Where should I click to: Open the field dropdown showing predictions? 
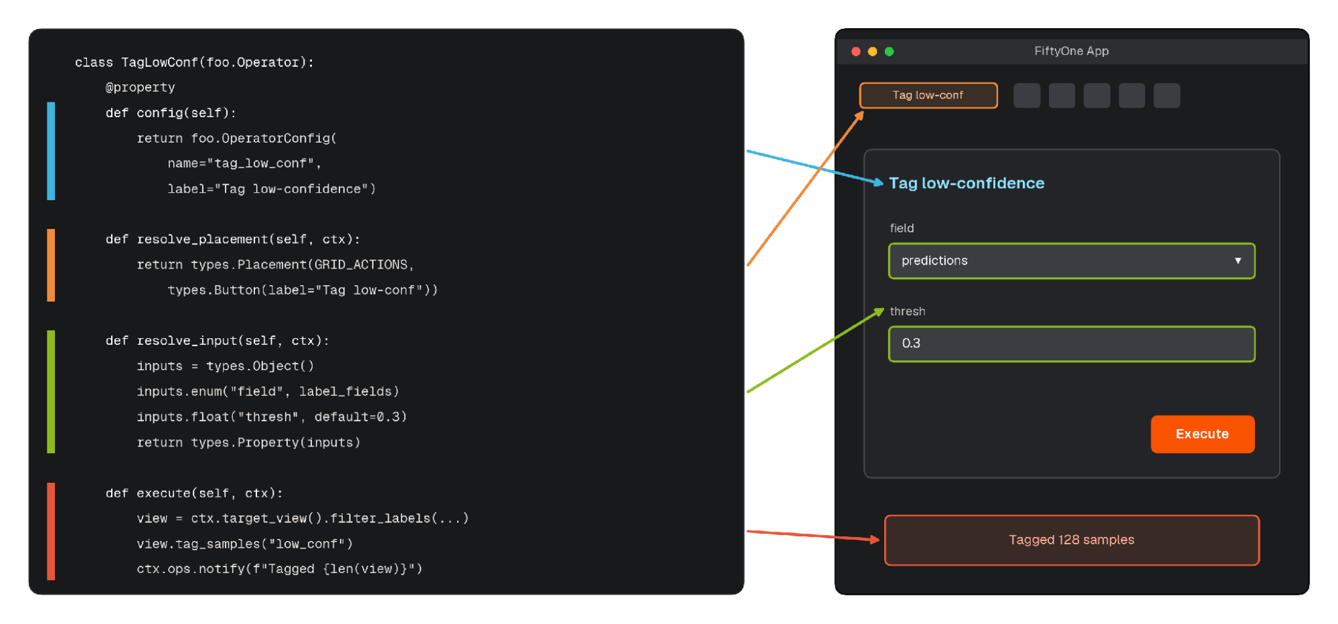click(x=1071, y=261)
